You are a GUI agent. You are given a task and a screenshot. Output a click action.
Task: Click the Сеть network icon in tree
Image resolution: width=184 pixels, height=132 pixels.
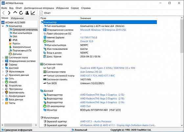(x=7, y=79)
